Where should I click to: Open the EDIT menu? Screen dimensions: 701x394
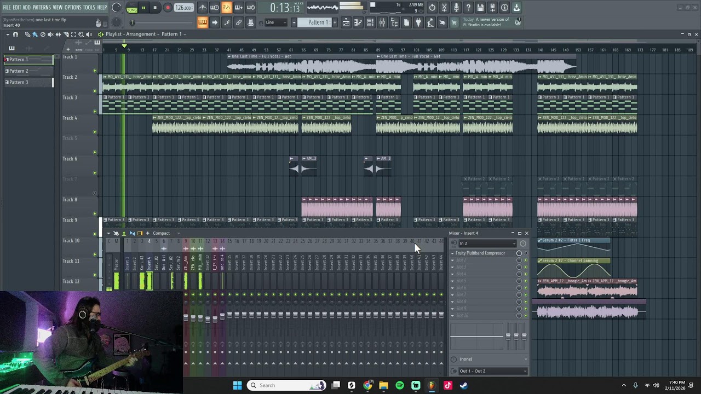coord(16,8)
